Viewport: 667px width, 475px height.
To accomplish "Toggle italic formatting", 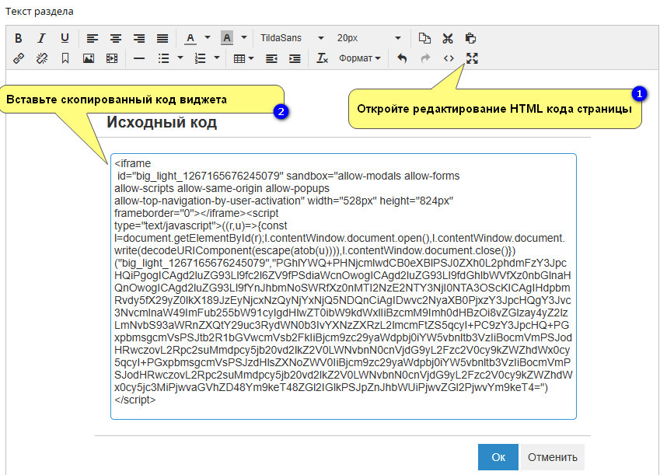I will (x=42, y=37).
